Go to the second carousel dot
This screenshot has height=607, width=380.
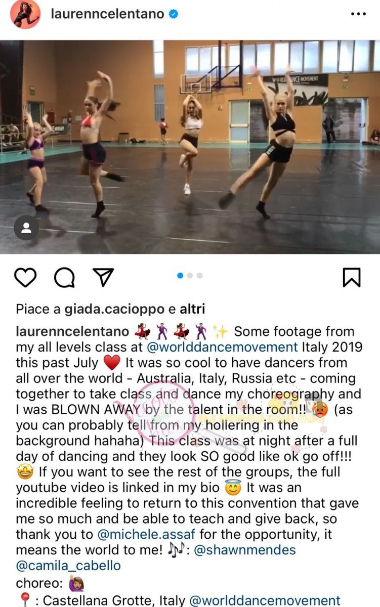point(190,276)
